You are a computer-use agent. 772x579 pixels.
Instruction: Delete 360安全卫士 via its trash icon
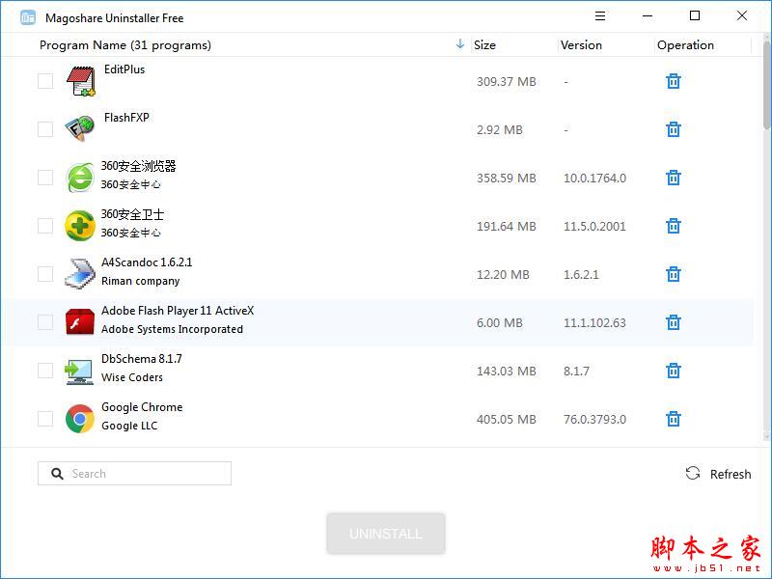[x=673, y=226]
